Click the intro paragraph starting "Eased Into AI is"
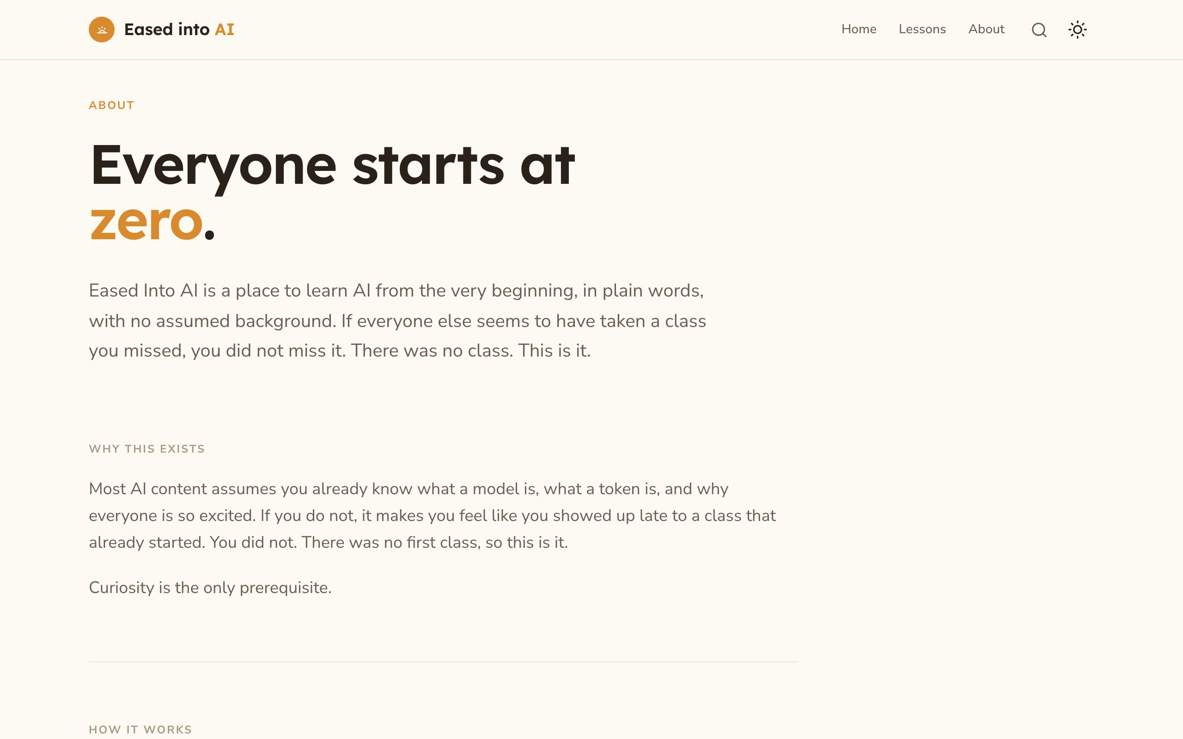 (x=397, y=320)
